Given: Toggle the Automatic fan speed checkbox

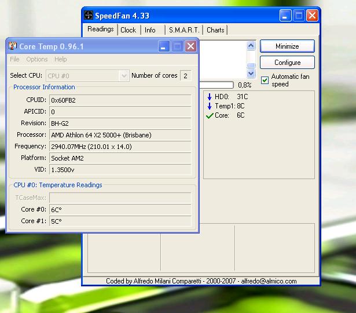Looking at the screenshot, I should pos(265,80).
